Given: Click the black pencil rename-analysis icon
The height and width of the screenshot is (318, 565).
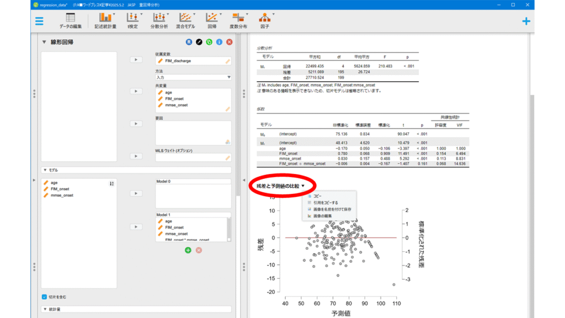Looking at the screenshot, I should click(x=199, y=42).
